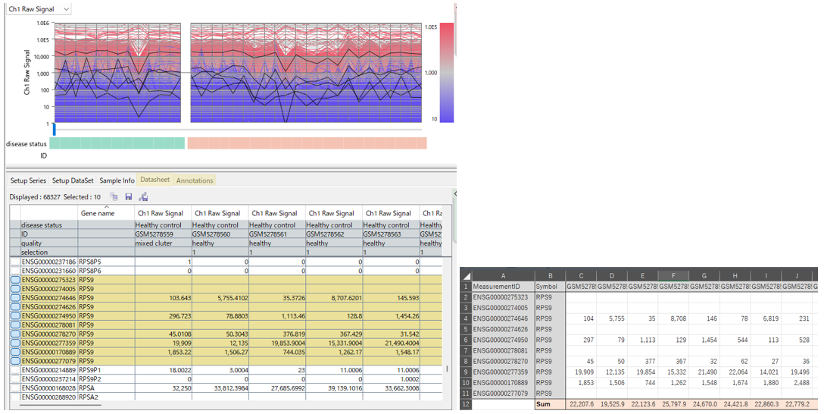Click the 25,797.9 sum cell in Excel
The image size is (824, 414).
pos(673,404)
